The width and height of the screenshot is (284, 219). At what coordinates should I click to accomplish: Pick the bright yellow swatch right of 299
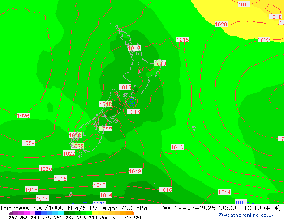point(95,213)
